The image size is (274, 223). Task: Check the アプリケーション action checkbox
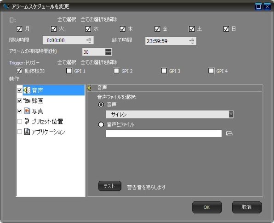(20, 132)
